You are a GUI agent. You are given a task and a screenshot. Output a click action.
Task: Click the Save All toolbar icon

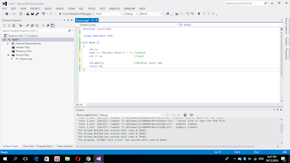coord(37,14)
